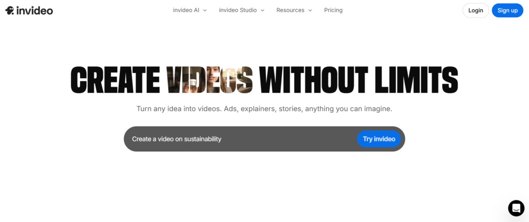529x222 pixels.
Task: Click the chevron beside invideo AI
Action: [x=205, y=10]
